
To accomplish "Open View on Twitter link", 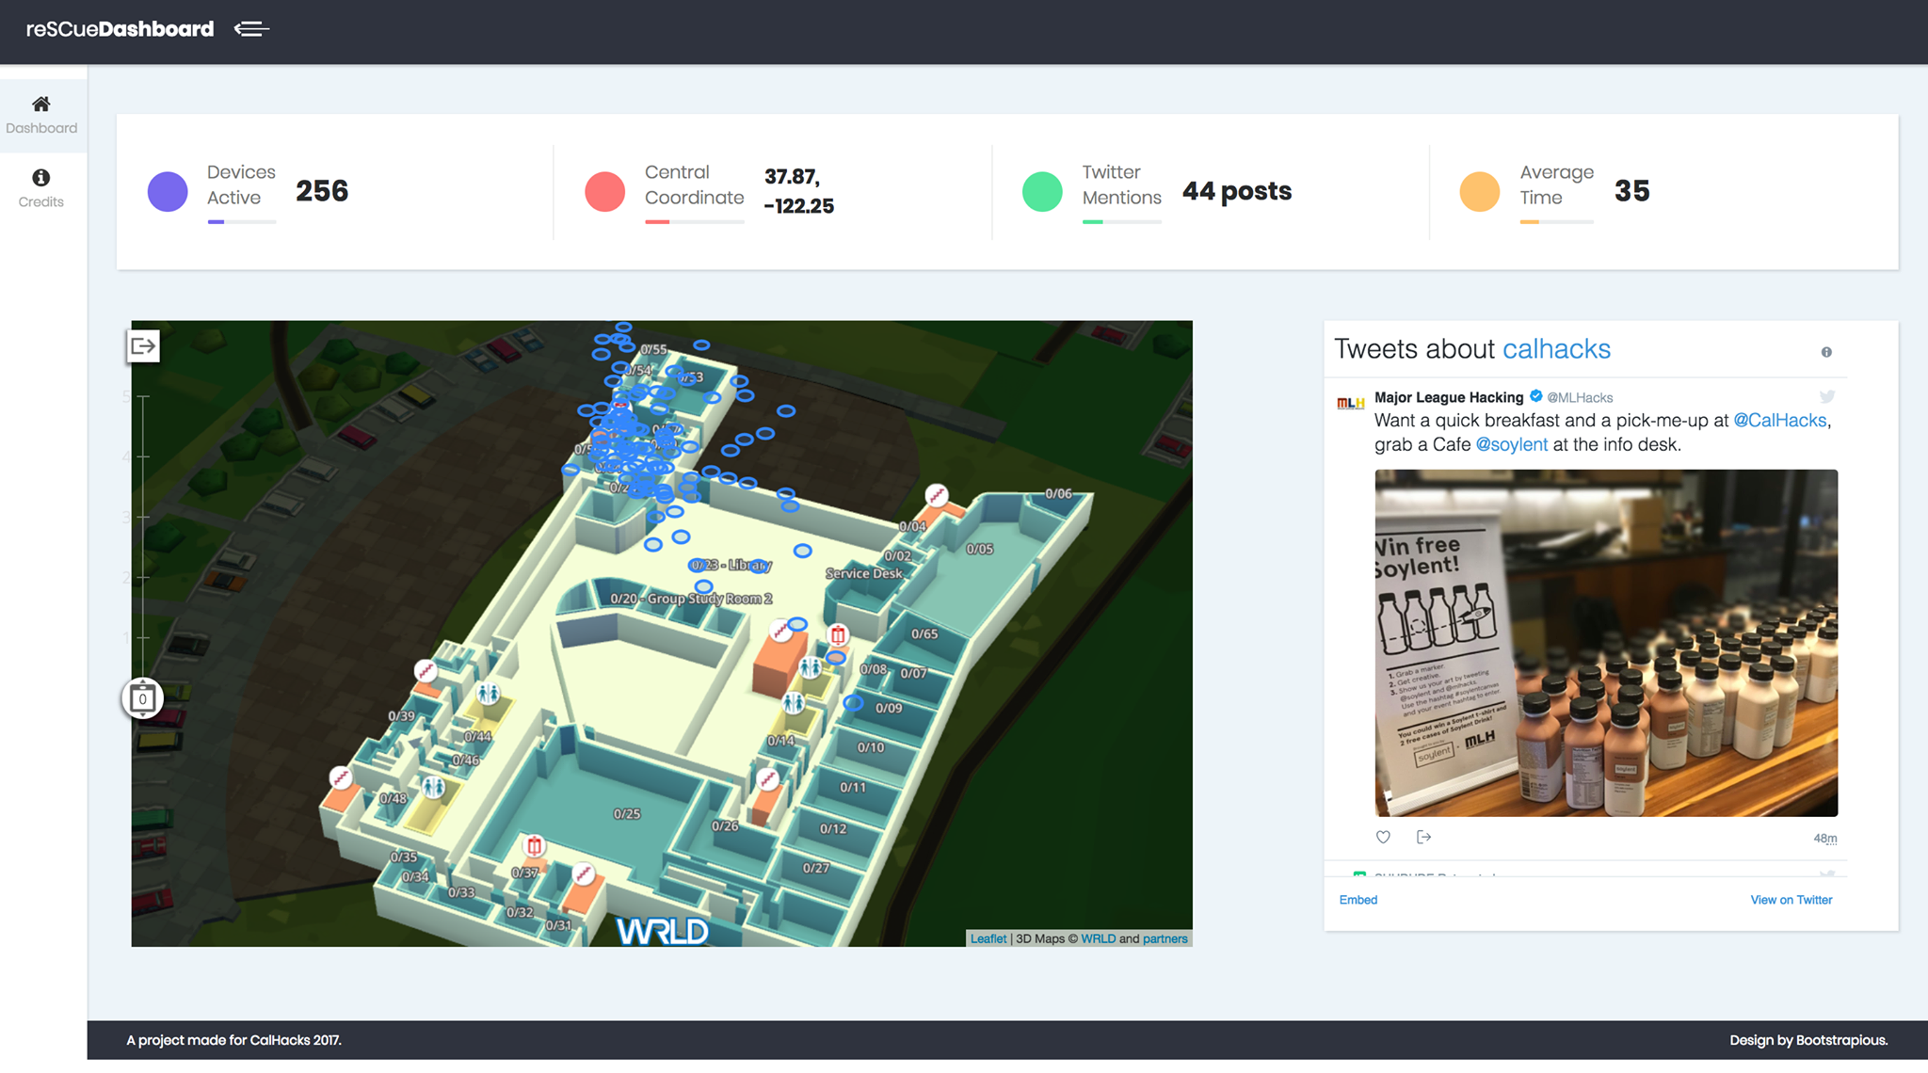I will click(x=1791, y=900).
